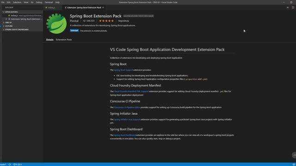Click the Spring Boot leaf gear logo
The image size is (296, 166).
[x=56, y=24]
